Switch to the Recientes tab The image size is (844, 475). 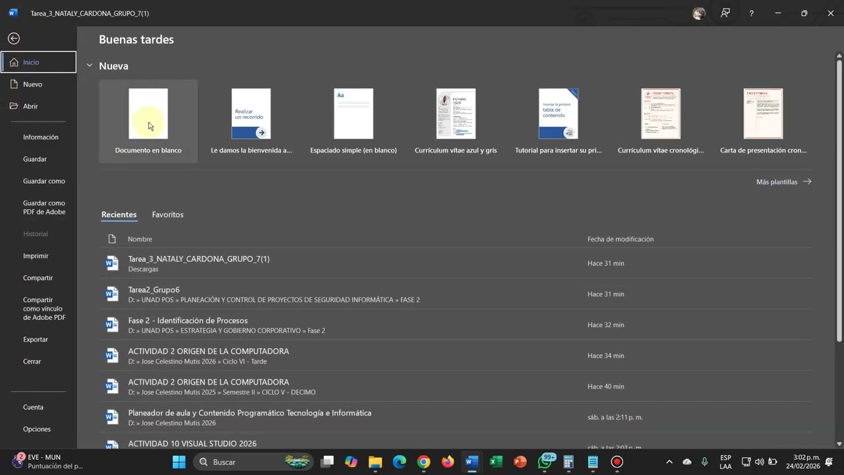pos(119,214)
